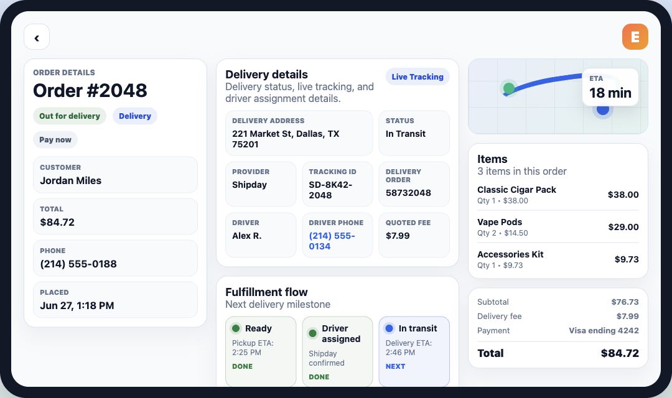Click delivery order number 58732048

(x=408, y=193)
